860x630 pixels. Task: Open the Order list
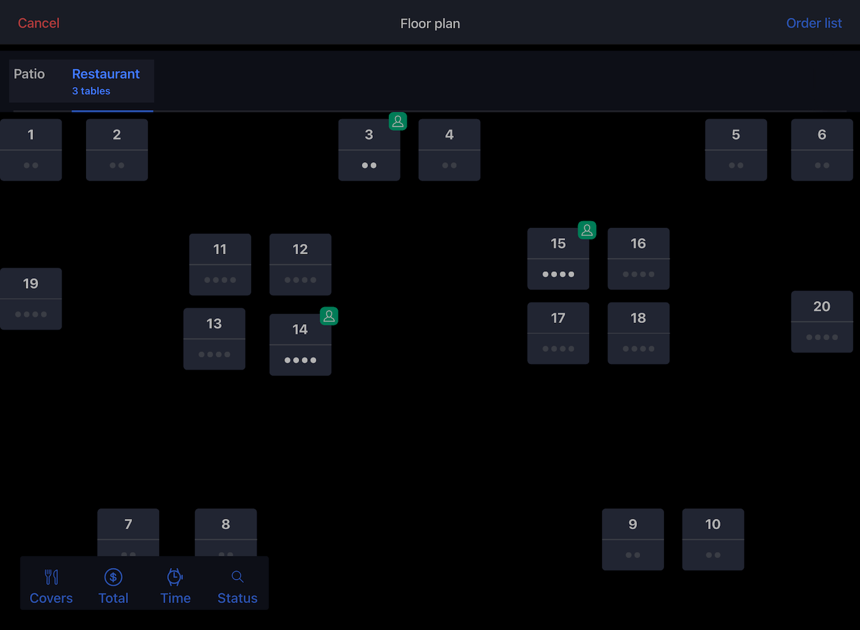point(813,23)
